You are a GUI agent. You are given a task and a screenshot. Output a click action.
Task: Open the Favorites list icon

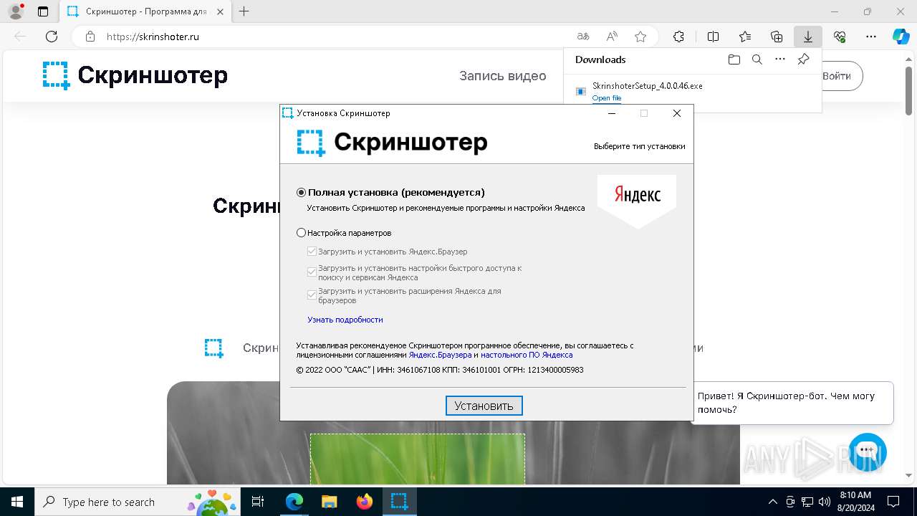point(745,37)
